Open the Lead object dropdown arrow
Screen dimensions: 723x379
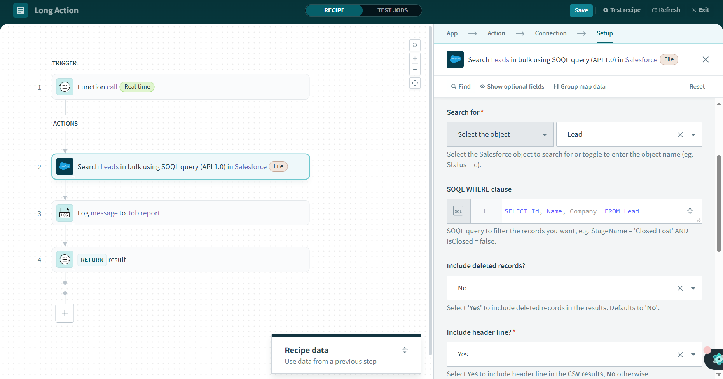coord(693,135)
